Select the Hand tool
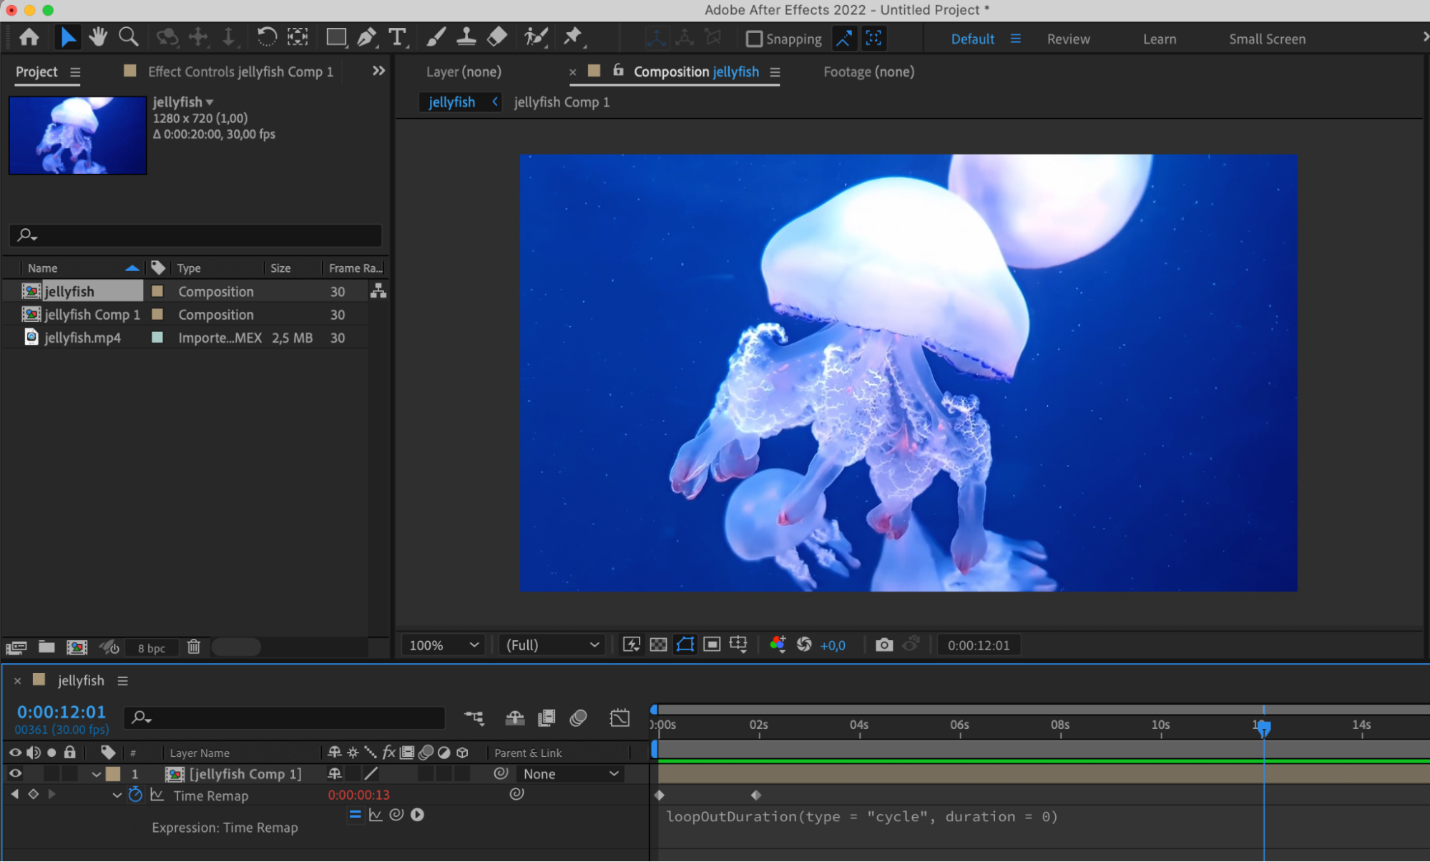This screenshot has width=1430, height=862. (x=97, y=37)
